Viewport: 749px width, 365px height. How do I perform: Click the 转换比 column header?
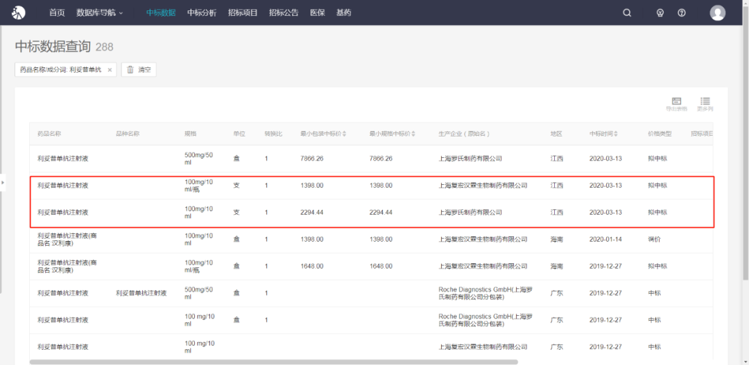pos(274,134)
